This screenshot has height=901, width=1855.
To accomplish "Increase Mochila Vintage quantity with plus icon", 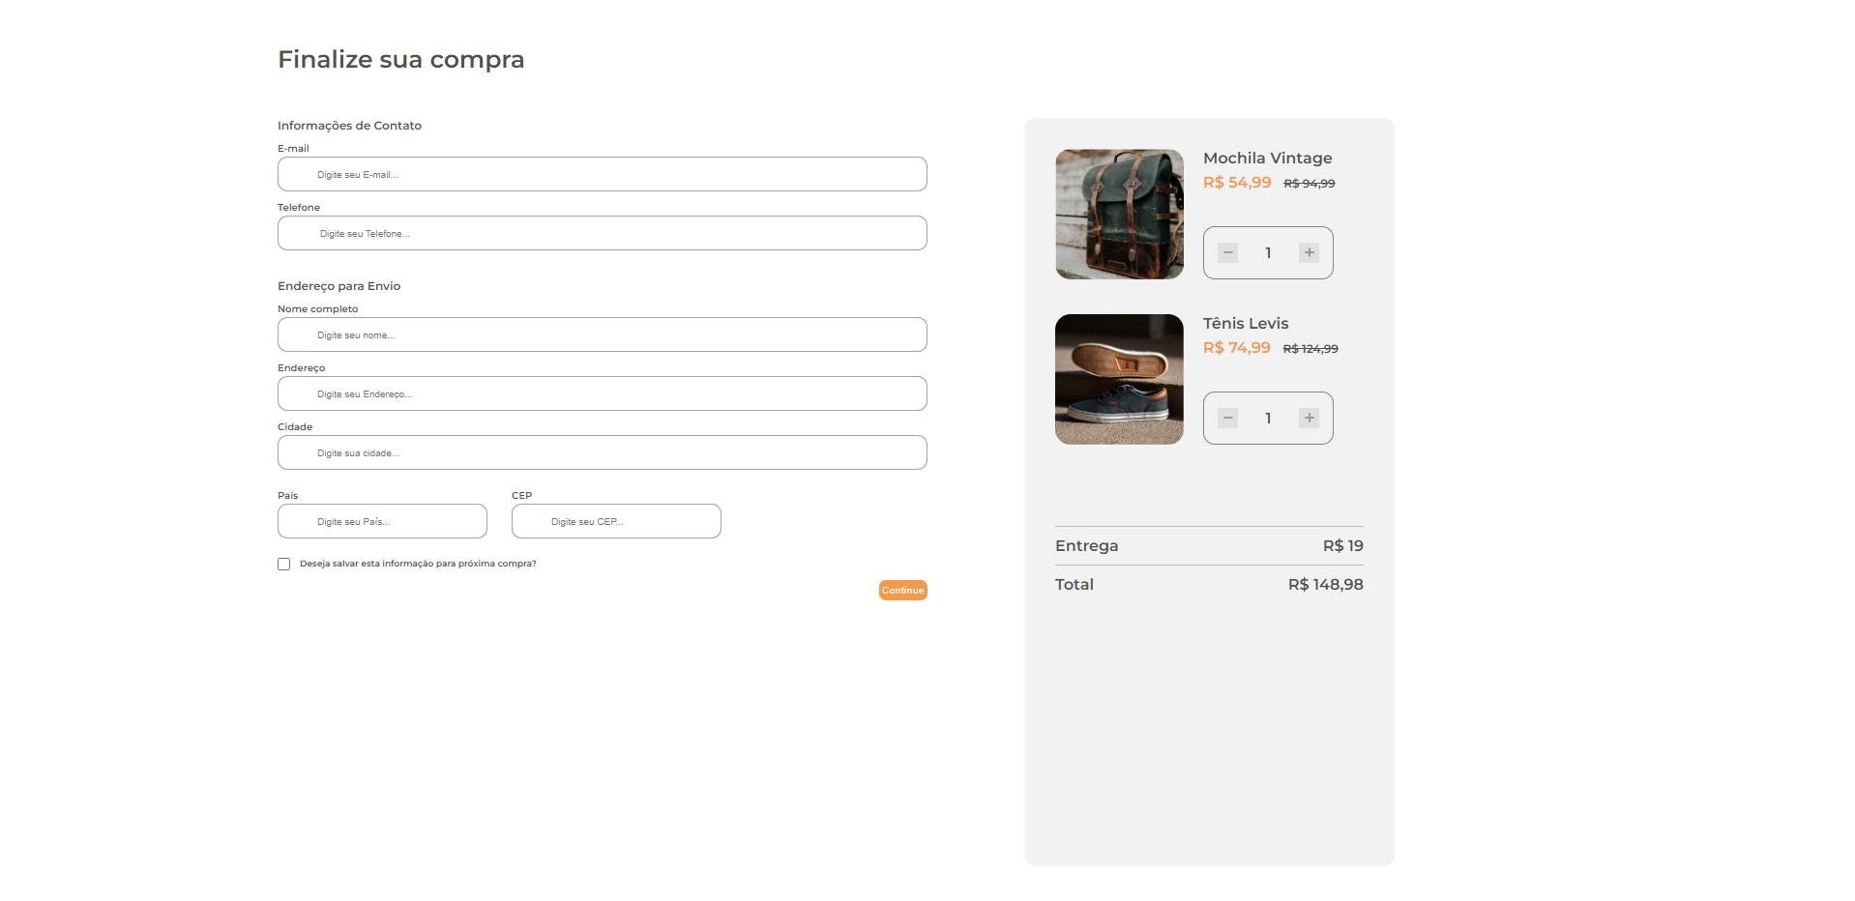I will [1309, 253].
